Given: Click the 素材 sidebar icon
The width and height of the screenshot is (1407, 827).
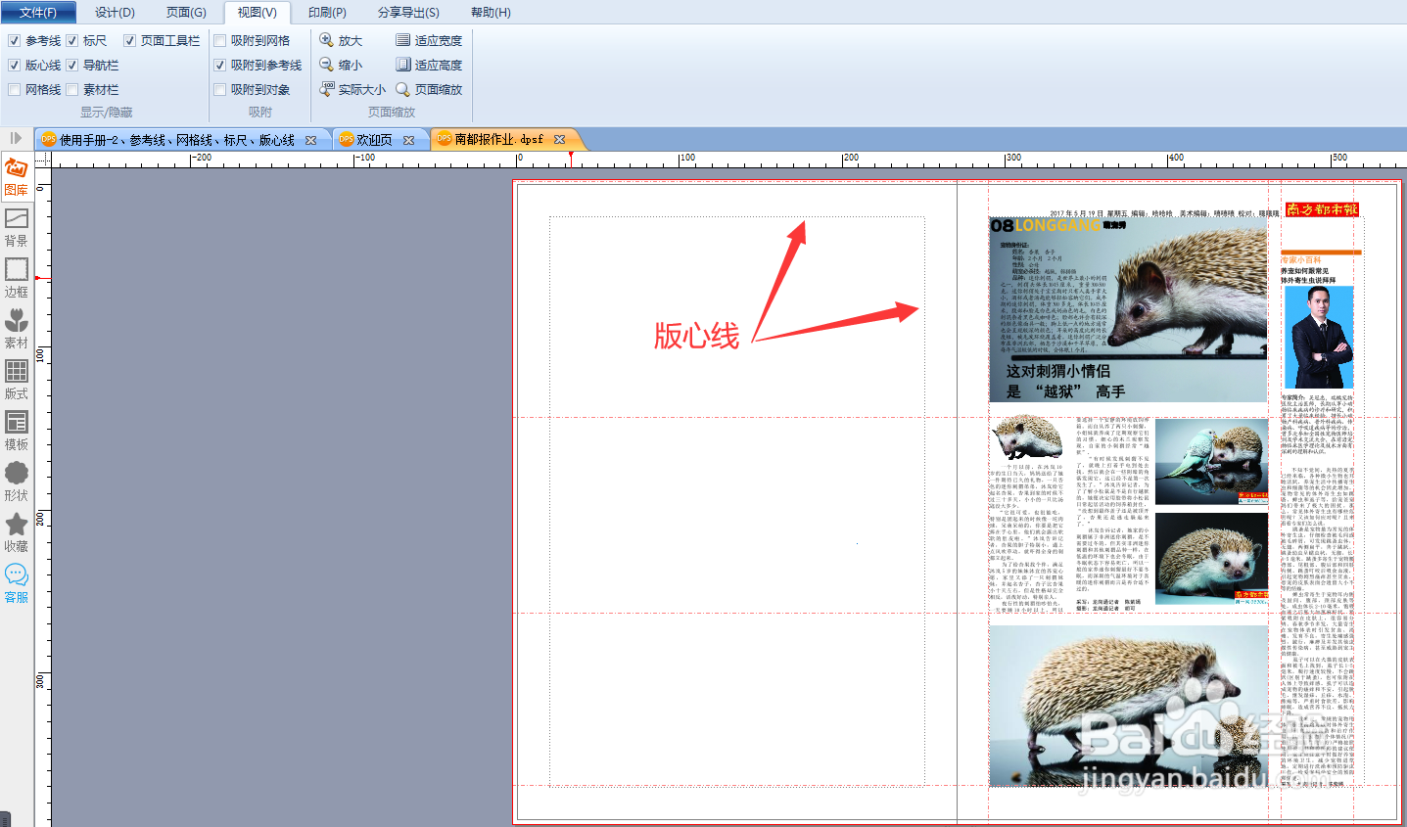Looking at the screenshot, I should pos(16,331).
